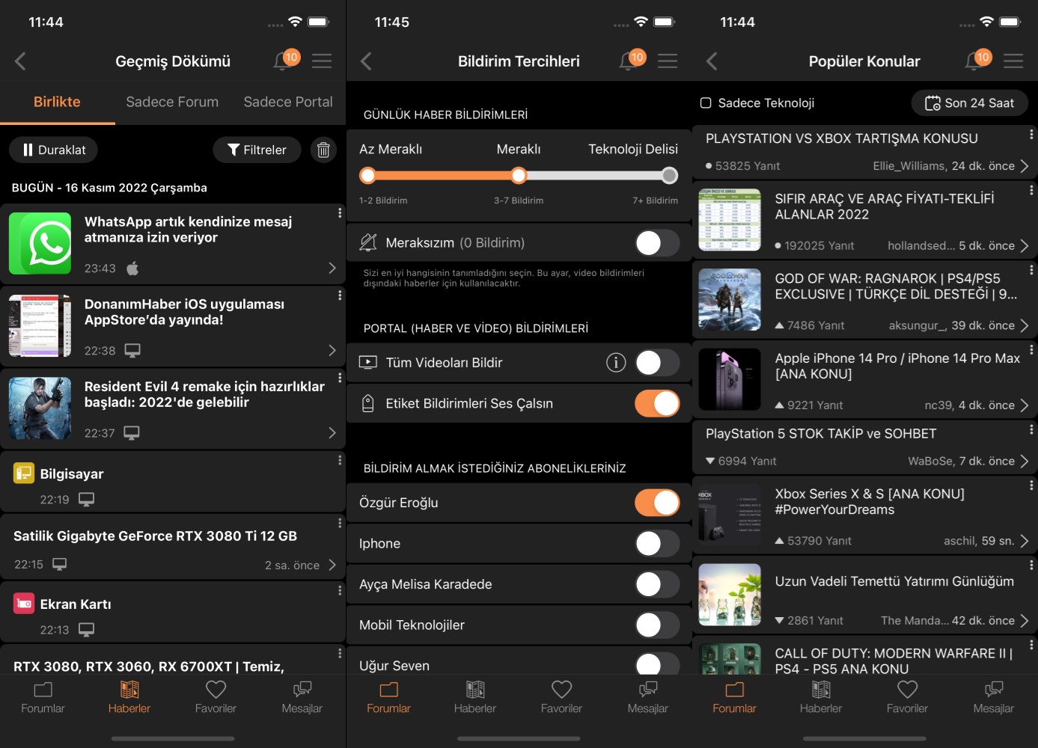Turn off Özgür Eroğlu subscription switch
This screenshot has height=748, width=1038.
[x=657, y=503]
